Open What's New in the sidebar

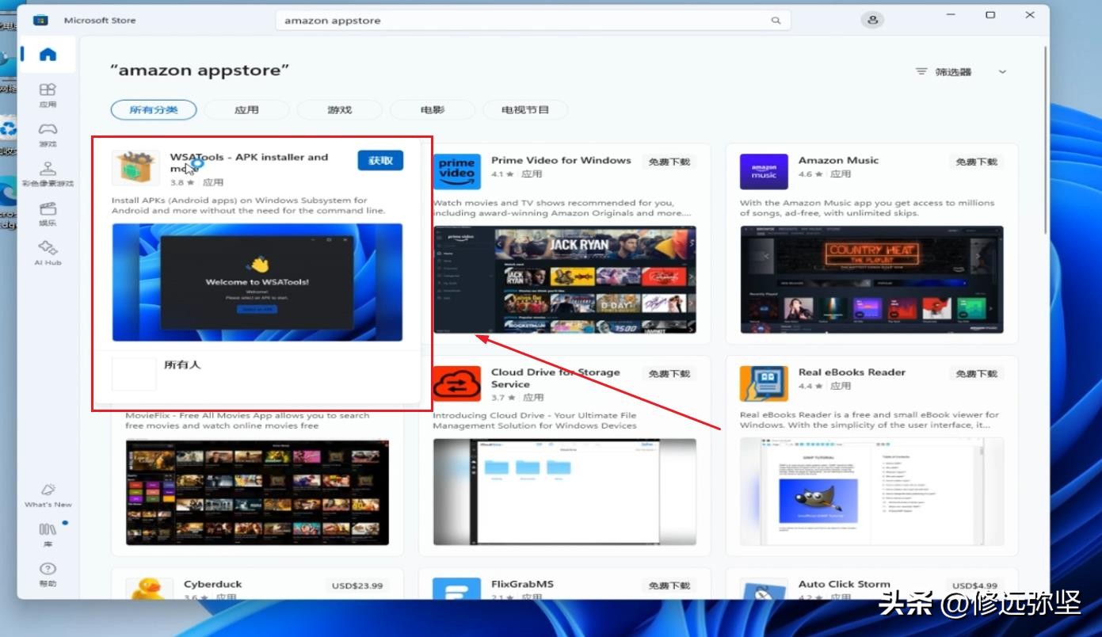pos(48,494)
